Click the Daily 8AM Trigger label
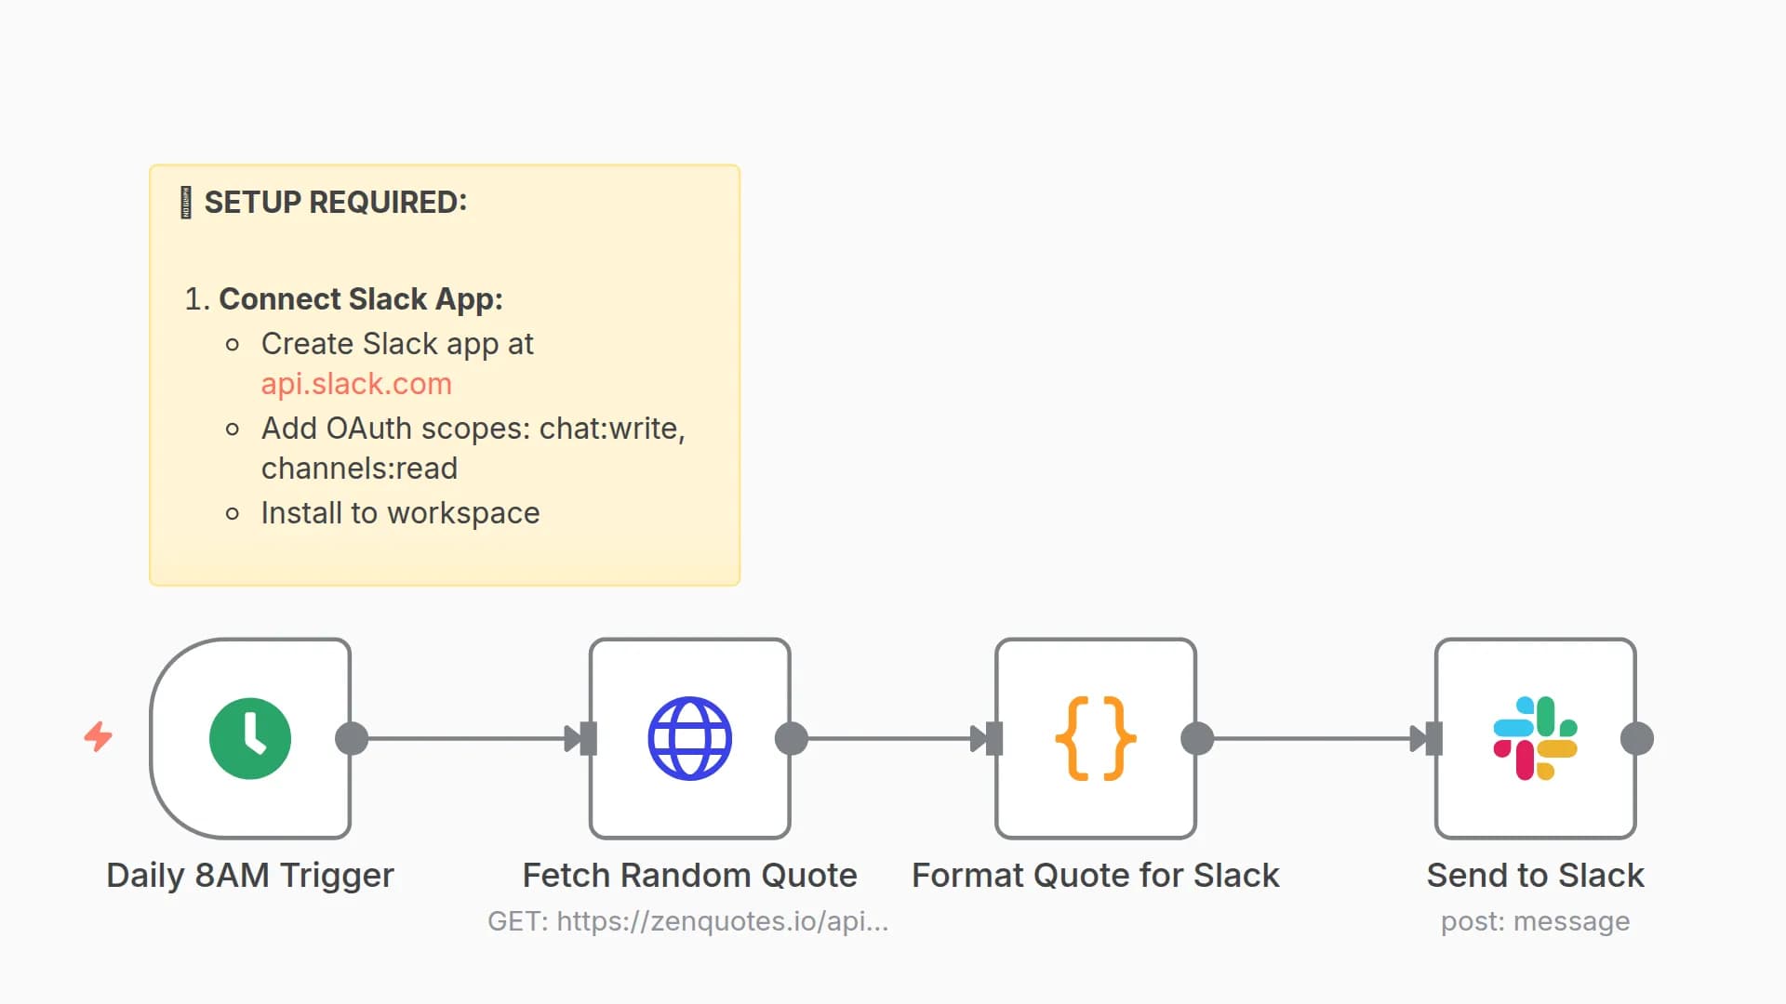The height and width of the screenshot is (1004, 1786). tap(250, 875)
